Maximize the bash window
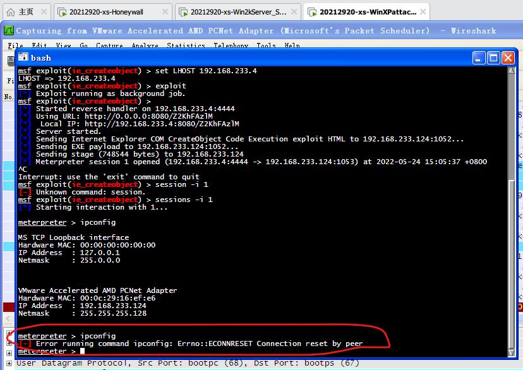Screen dimensions: 523x370 tap(493, 58)
